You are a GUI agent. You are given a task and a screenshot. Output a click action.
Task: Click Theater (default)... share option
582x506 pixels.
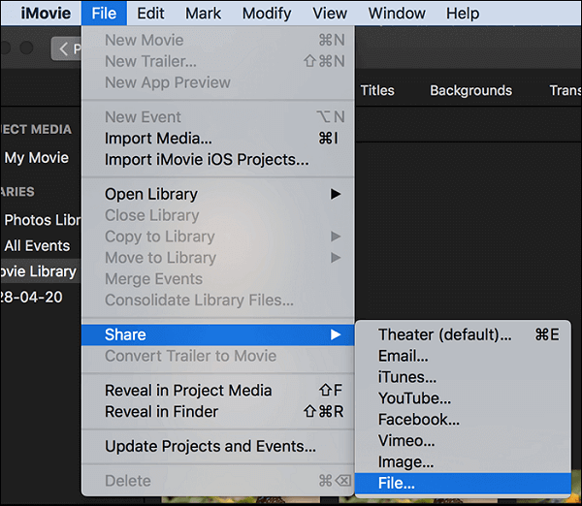(x=444, y=334)
